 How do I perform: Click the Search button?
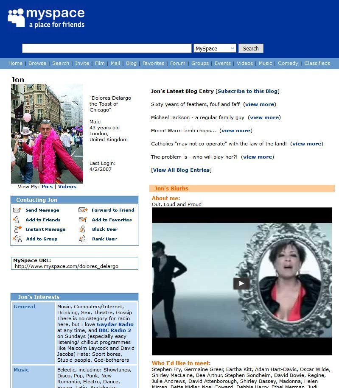251,48
